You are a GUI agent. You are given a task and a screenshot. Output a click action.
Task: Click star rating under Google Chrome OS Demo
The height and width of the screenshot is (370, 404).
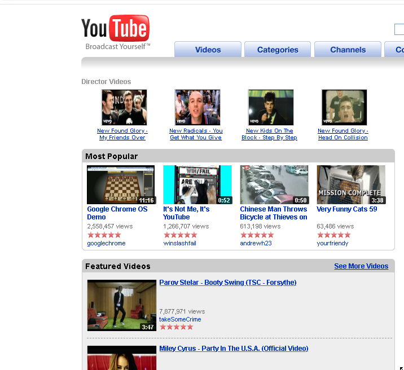tap(104, 235)
